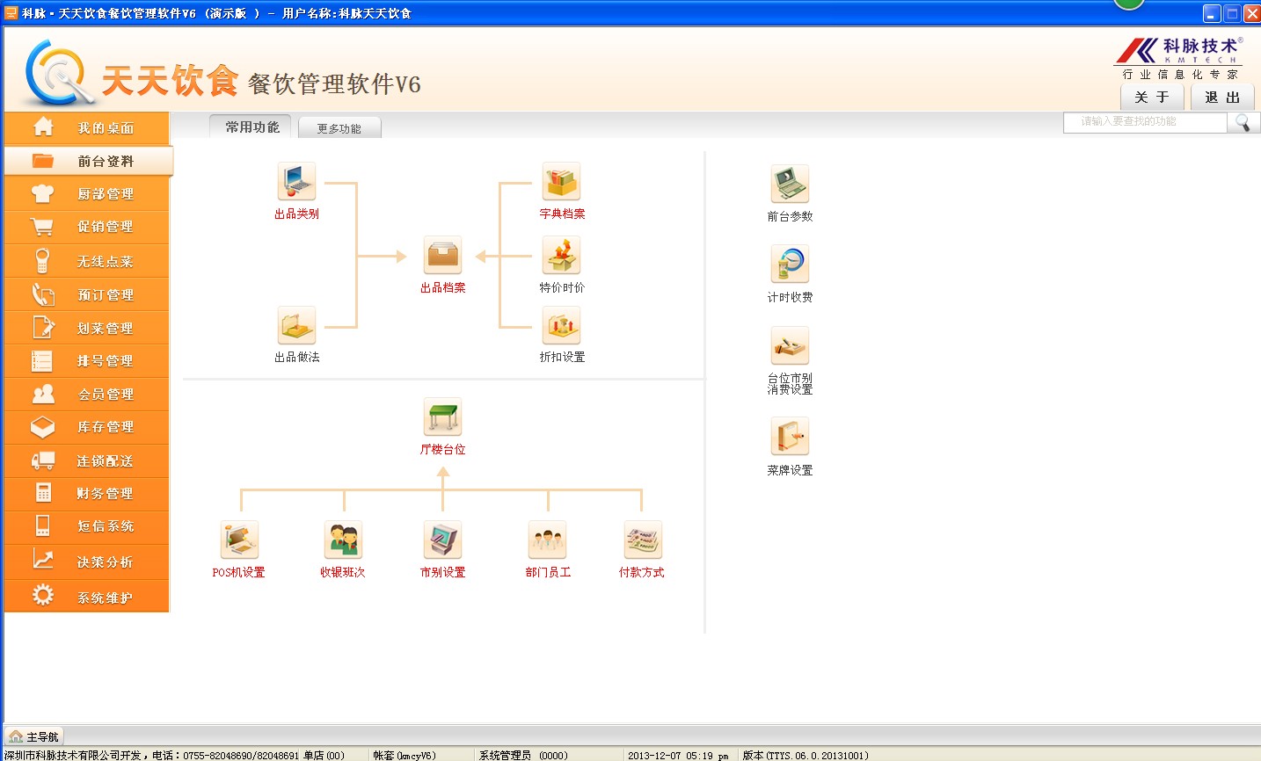The height and width of the screenshot is (761, 1261).
Task: Open the 厅楼台位 table icon
Action: click(442, 417)
